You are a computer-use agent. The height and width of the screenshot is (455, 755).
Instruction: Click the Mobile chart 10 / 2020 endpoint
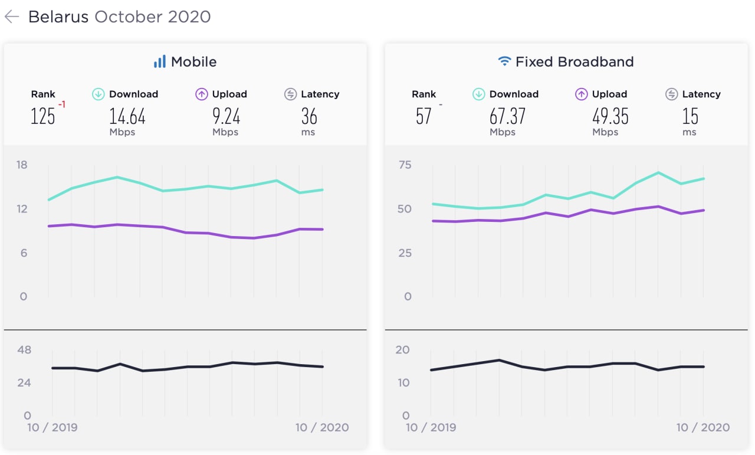point(322,427)
